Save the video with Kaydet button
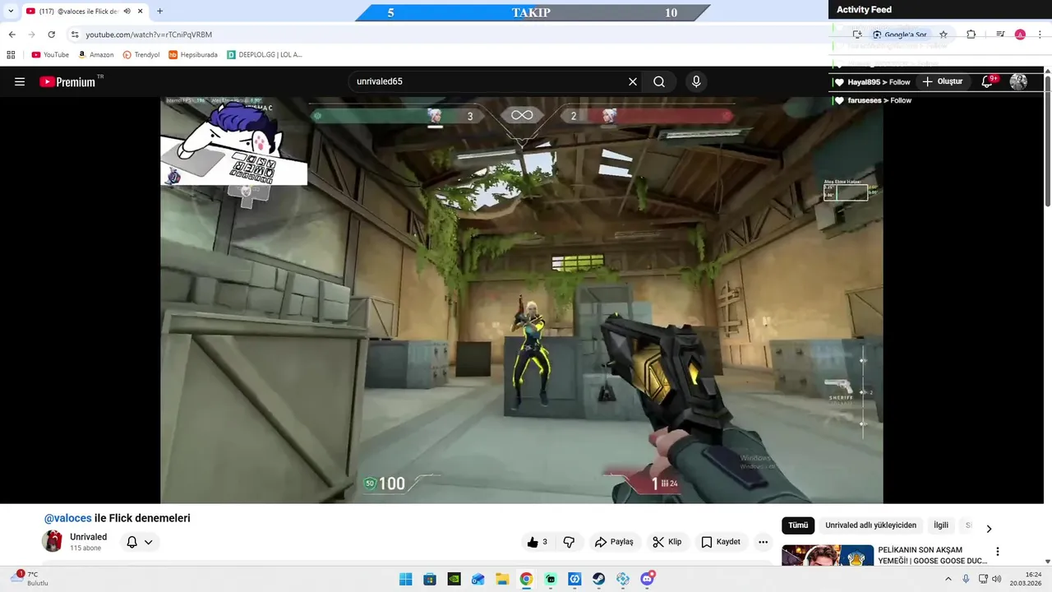 (x=721, y=542)
